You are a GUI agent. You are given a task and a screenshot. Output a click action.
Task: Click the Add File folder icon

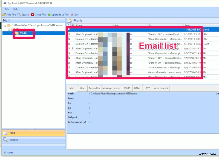click(4, 15)
